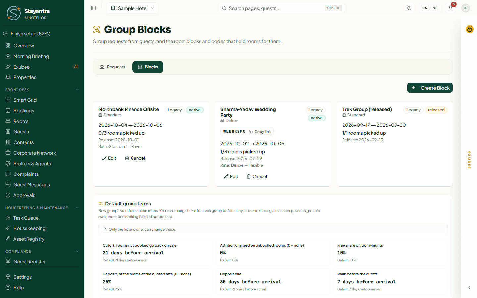
Task: Open Complaints in the sidebar
Action: (42, 174)
